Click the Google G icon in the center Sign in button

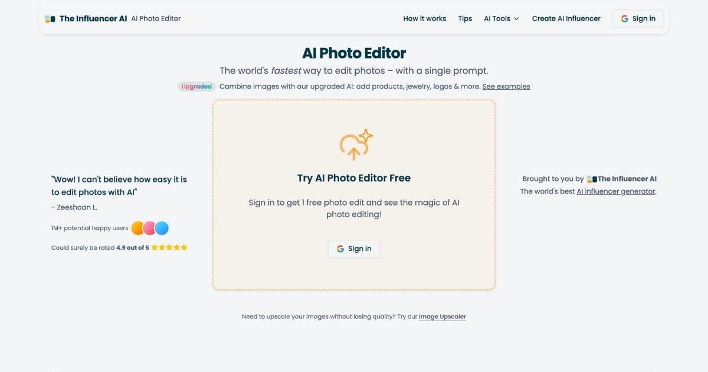[341, 249]
